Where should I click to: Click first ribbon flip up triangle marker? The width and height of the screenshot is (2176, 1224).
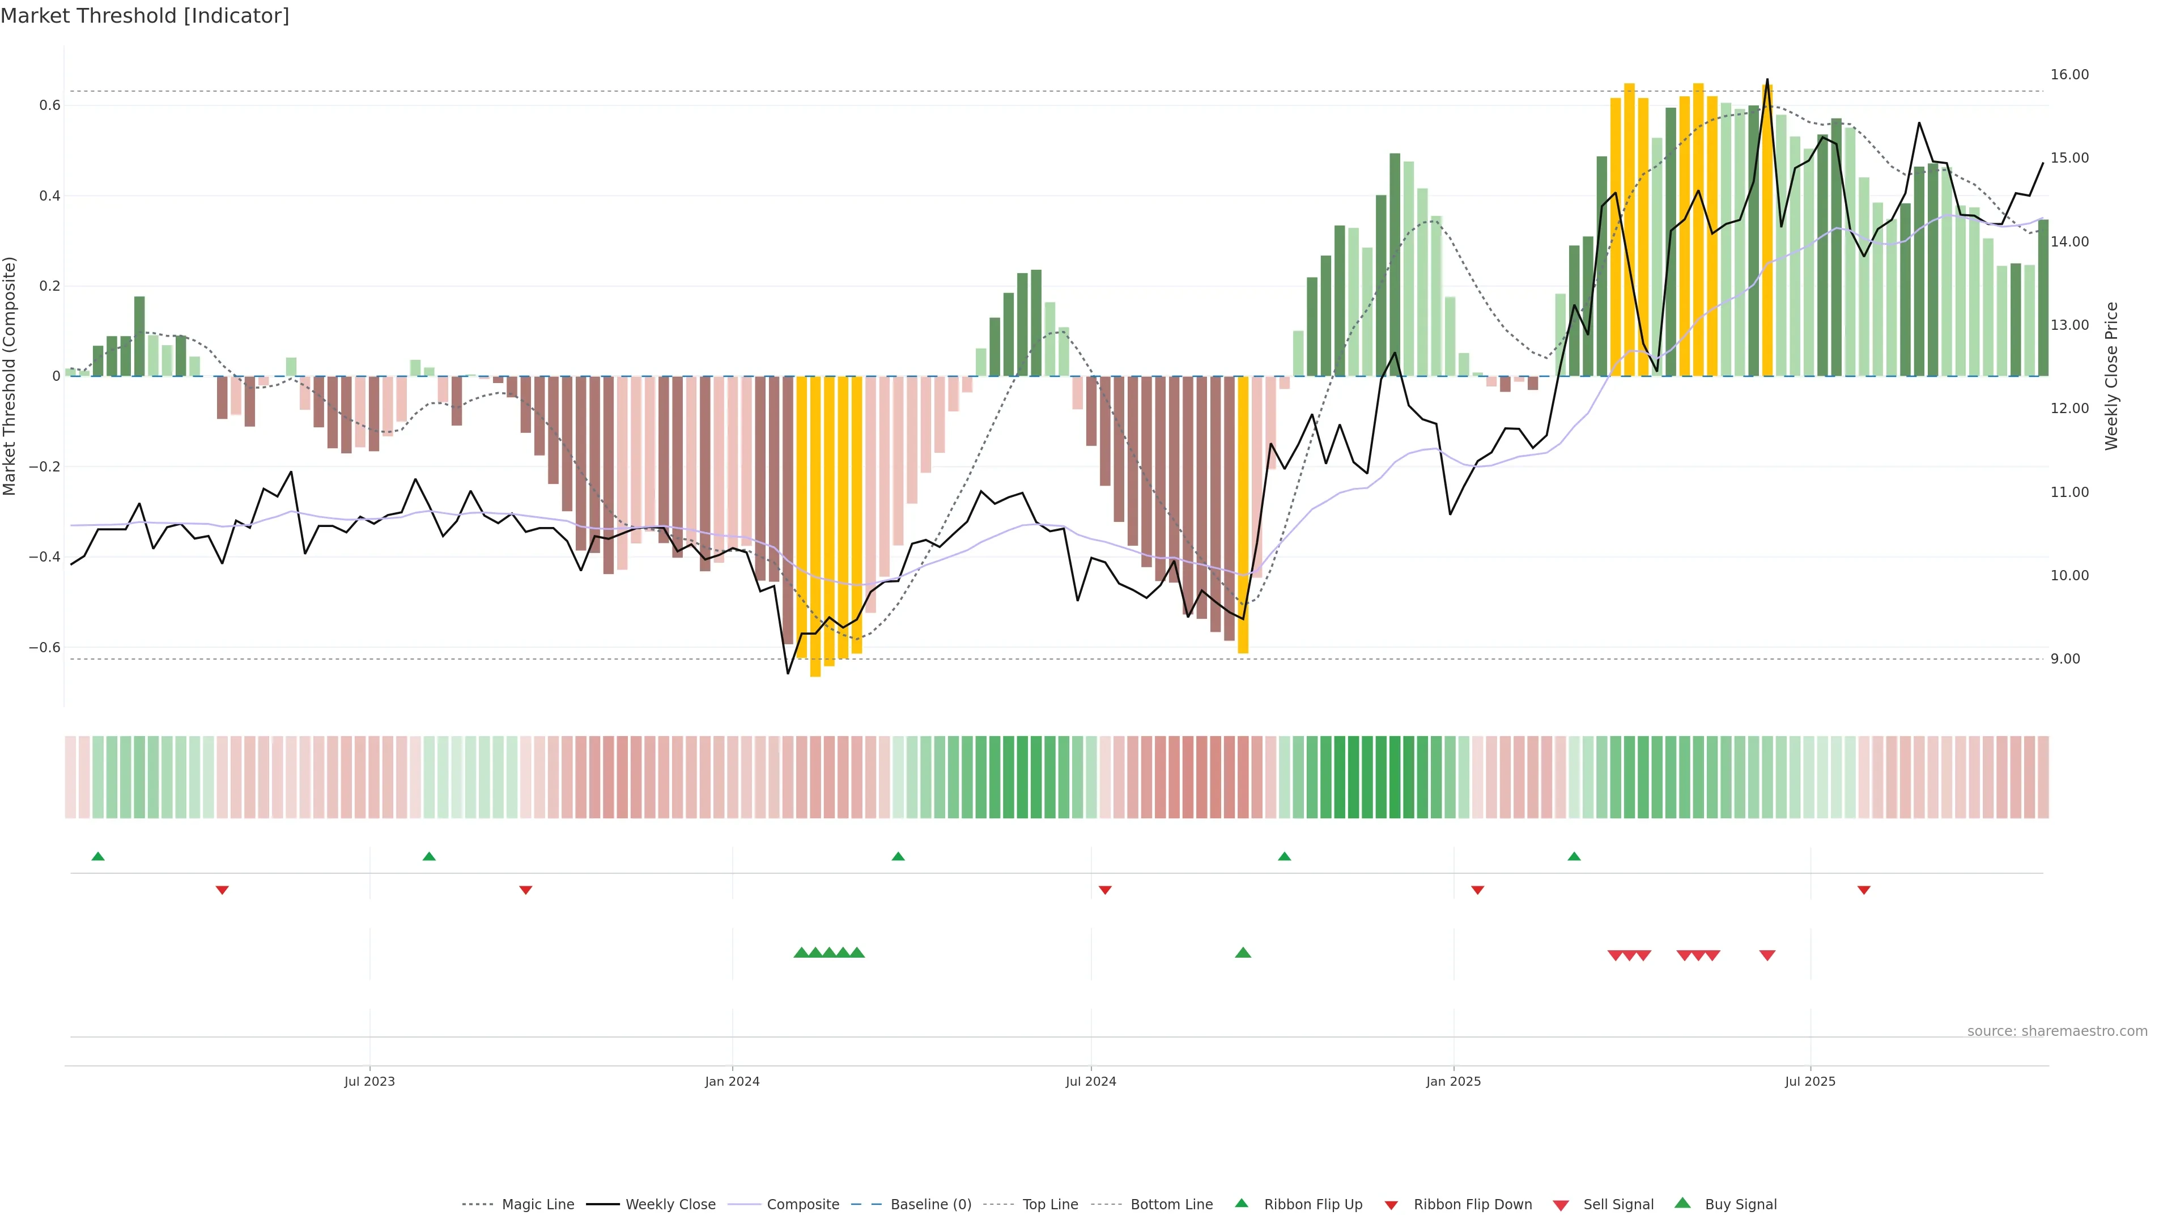[x=98, y=857]
